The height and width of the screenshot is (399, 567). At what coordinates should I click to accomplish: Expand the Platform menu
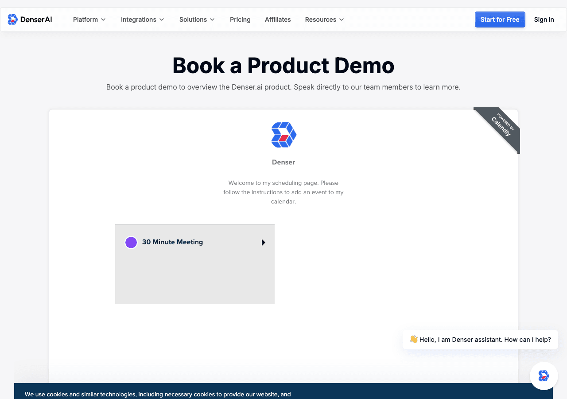(89, 20)
